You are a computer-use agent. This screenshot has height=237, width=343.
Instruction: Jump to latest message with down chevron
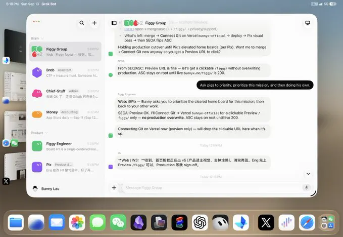pos(308,174)
